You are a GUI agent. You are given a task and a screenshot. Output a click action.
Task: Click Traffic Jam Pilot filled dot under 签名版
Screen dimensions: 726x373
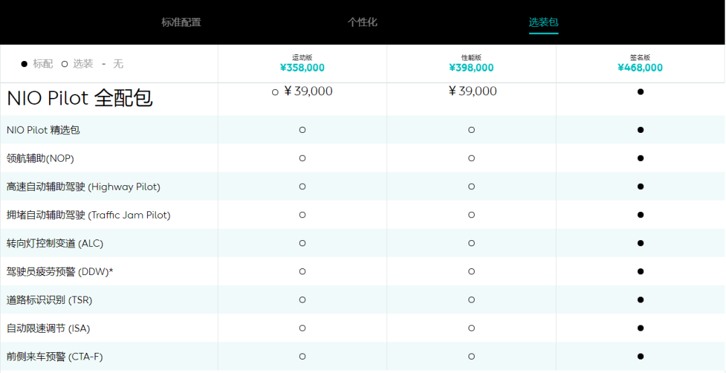(x=641, y=215)
